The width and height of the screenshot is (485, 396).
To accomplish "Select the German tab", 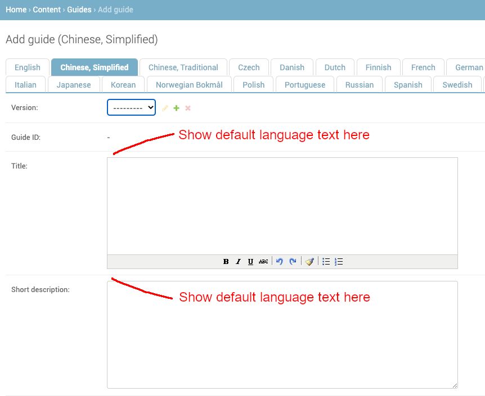I will (467, 67).
